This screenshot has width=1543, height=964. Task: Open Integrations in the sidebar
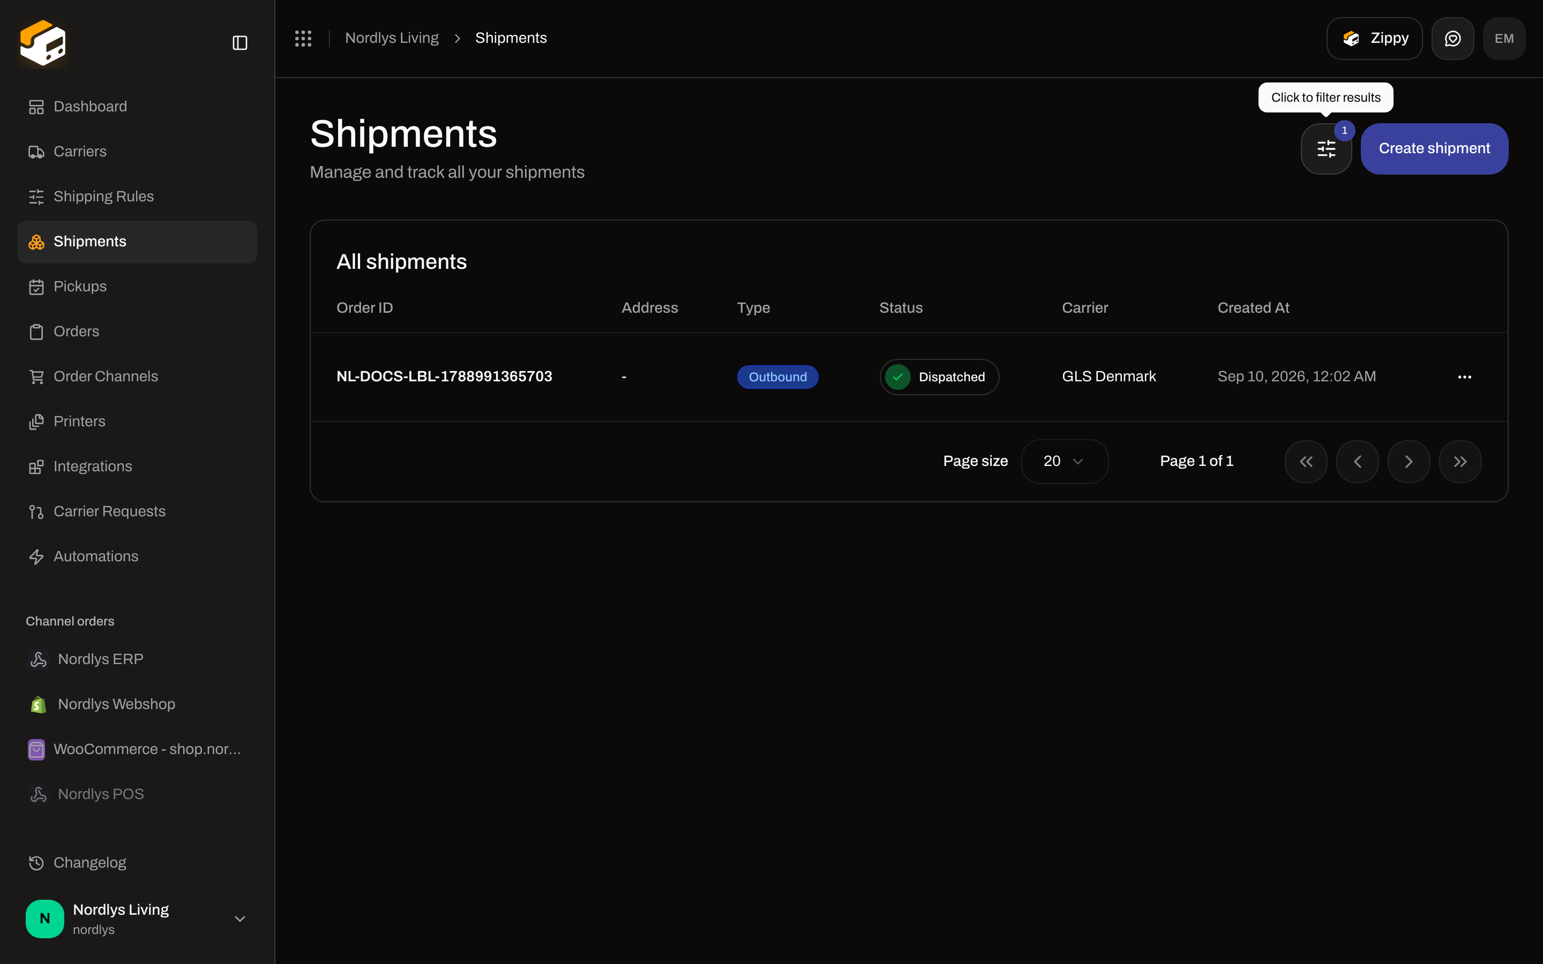coord(137,466)
